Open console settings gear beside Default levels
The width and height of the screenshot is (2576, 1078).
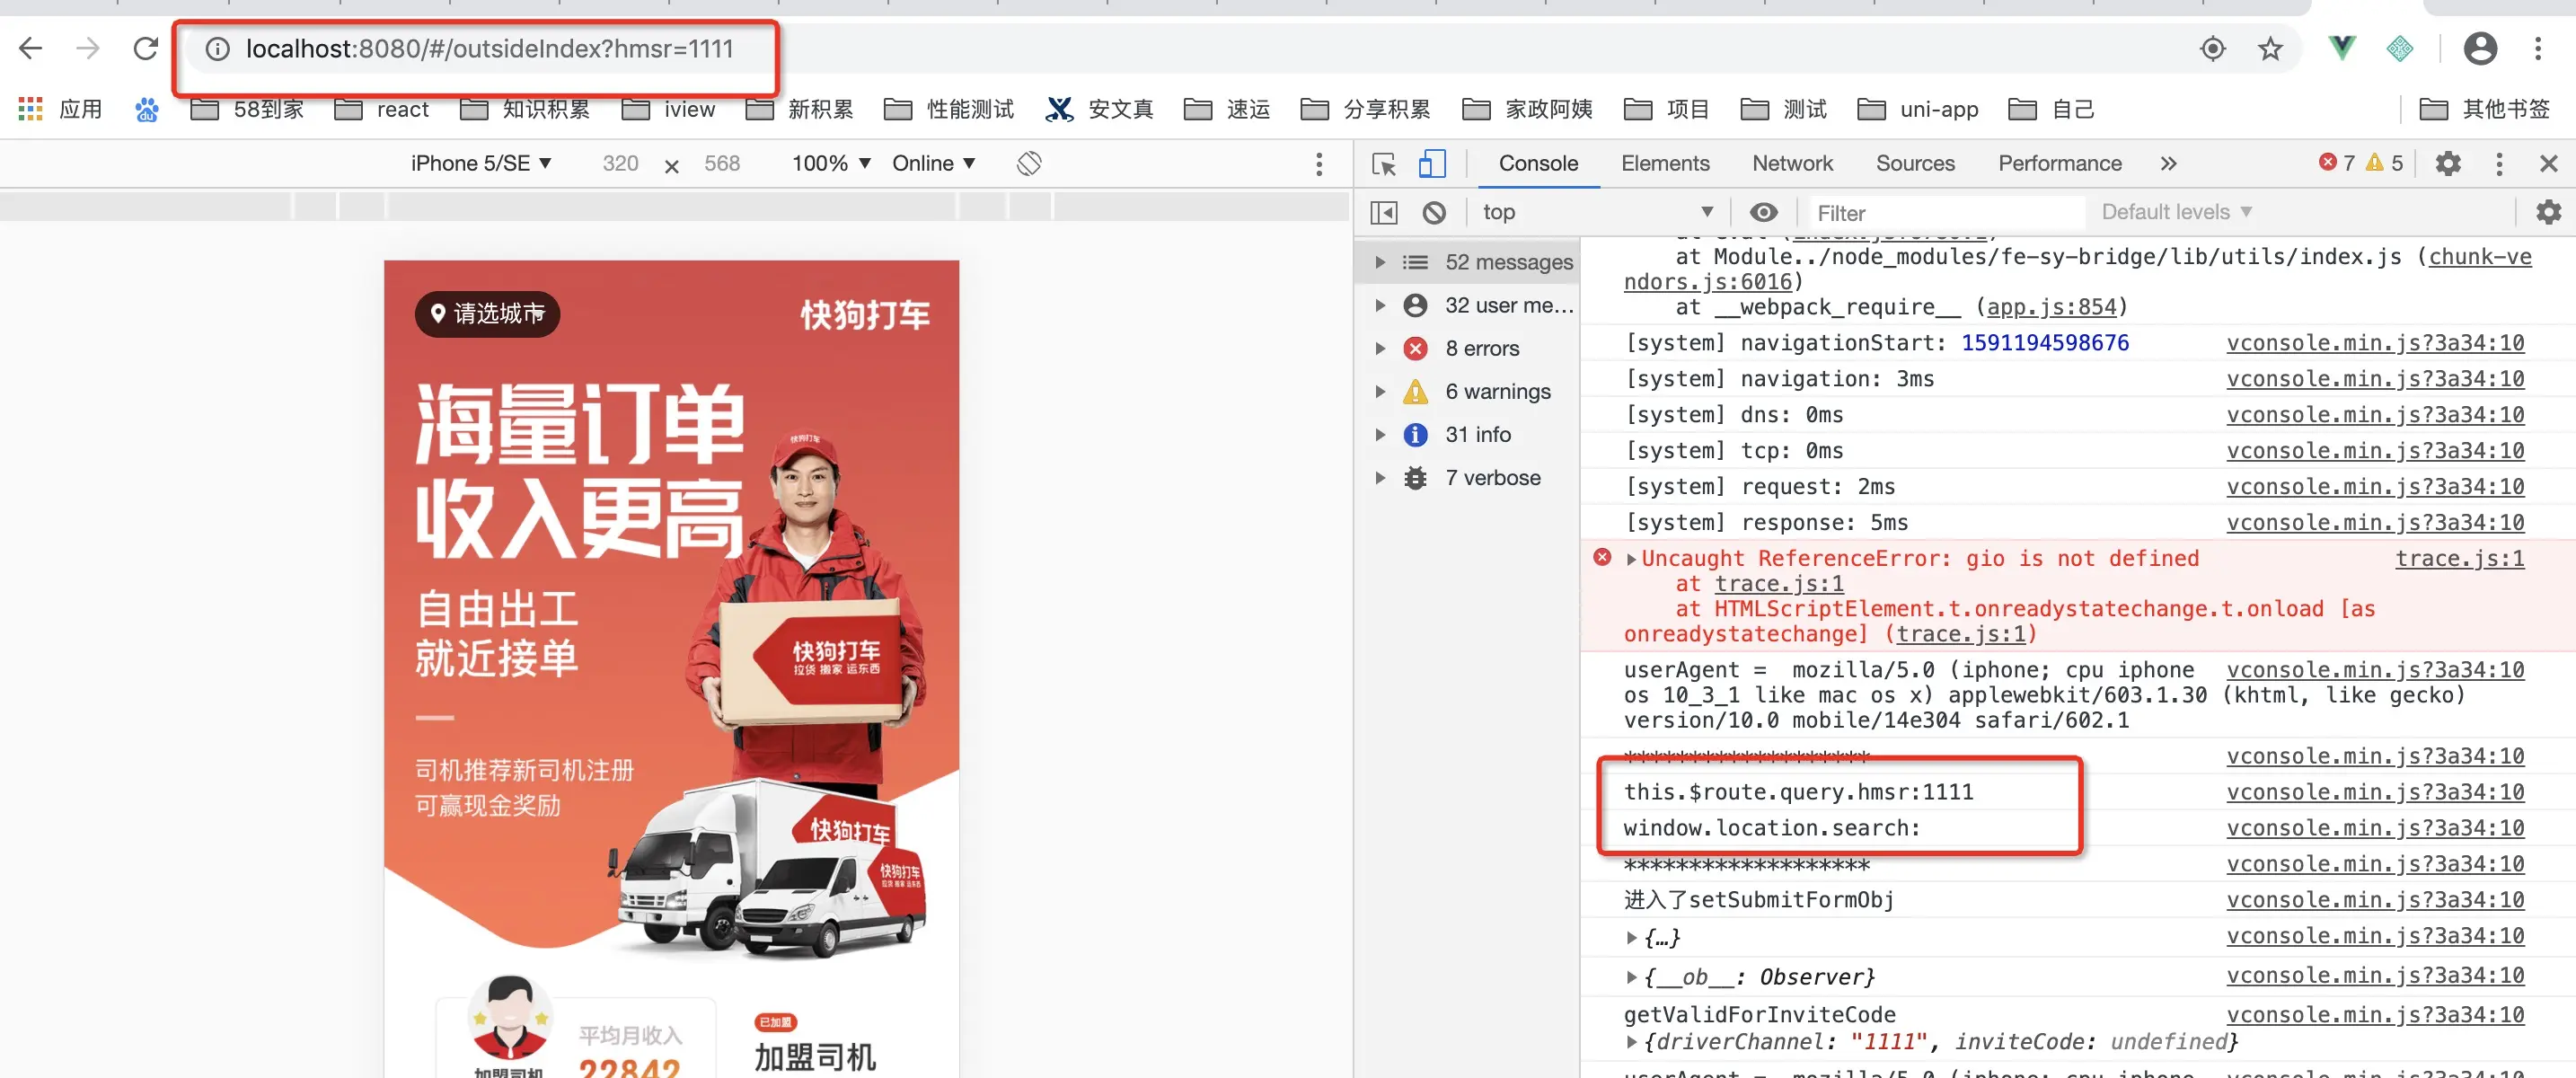tap(2548, 212)
